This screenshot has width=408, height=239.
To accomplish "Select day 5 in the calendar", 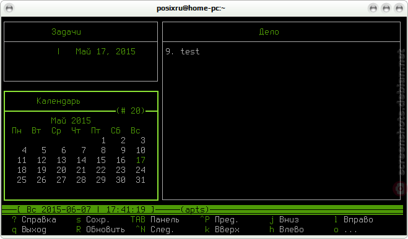I will click(x=44, y=150).
